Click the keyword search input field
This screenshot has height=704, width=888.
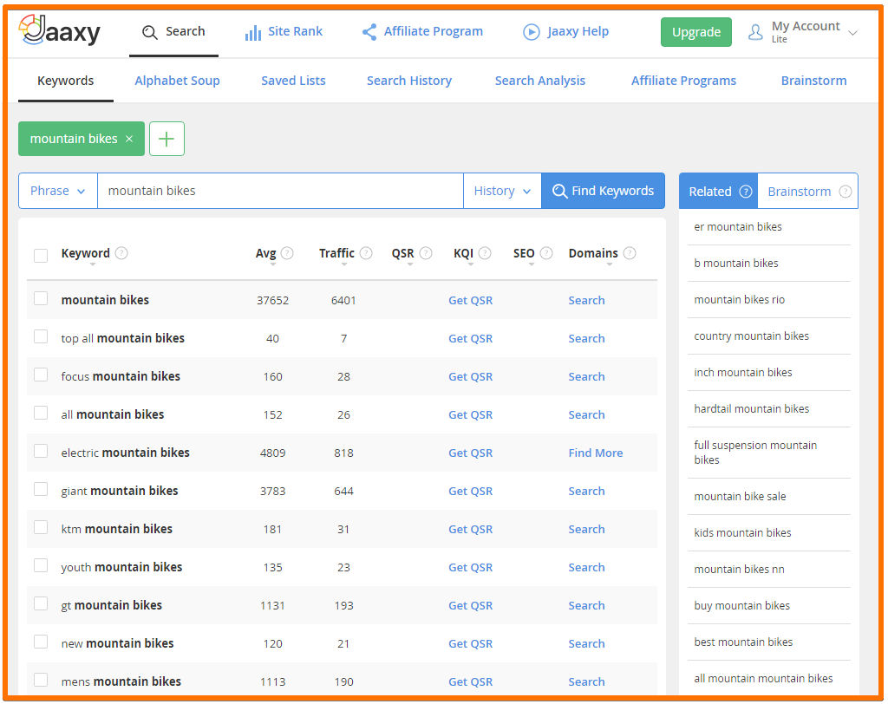[280, 191]
